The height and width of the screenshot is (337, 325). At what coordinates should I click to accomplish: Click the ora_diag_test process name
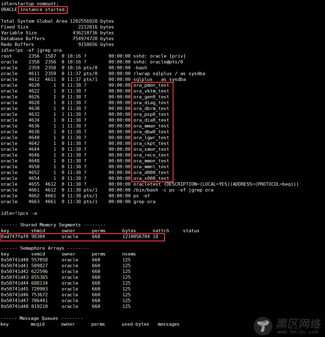click(x=151, y=103)
